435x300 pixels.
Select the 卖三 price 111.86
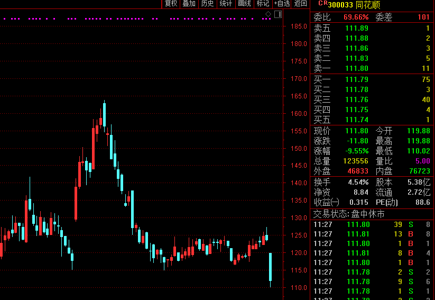tap(356, 48)
